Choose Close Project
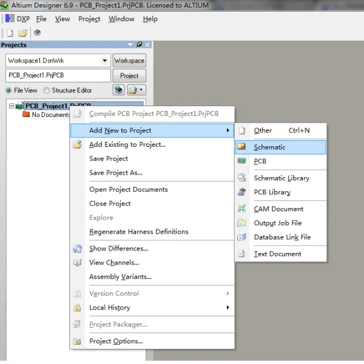This screenshot has width=364, height=364. 152,204
